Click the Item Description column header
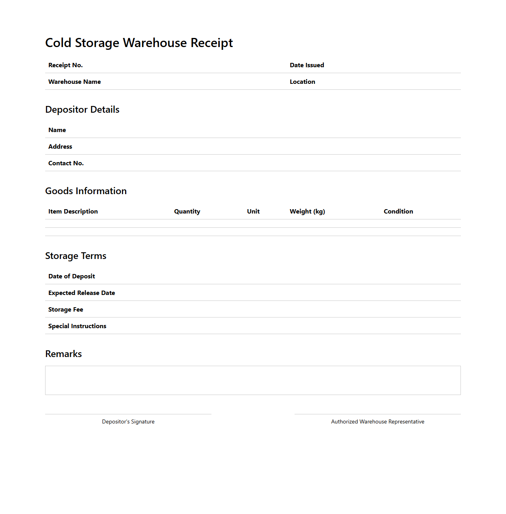 point(73,211)
